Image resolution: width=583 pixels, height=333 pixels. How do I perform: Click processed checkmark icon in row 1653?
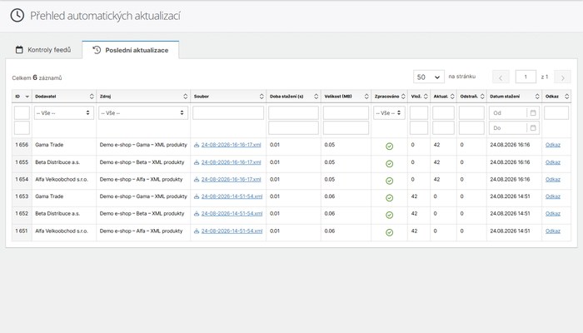tap(389, 198)
